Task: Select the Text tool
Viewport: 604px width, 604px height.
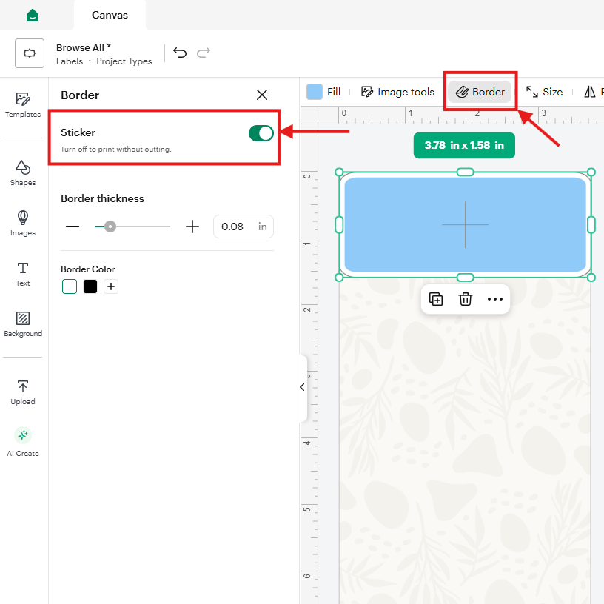Action: coord(23,274)
